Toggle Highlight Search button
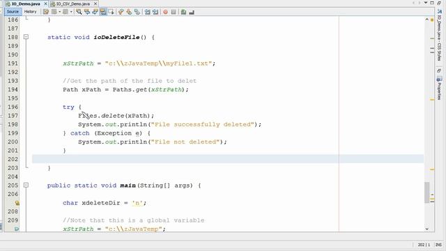 tap(103, 12)
